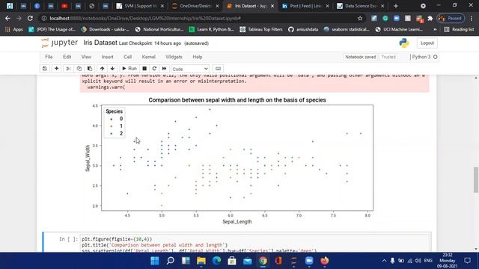Open File Explorer from the taskbar
This screenshot has width=479, height=269.
pyautogui.click(x=201, y=261)
